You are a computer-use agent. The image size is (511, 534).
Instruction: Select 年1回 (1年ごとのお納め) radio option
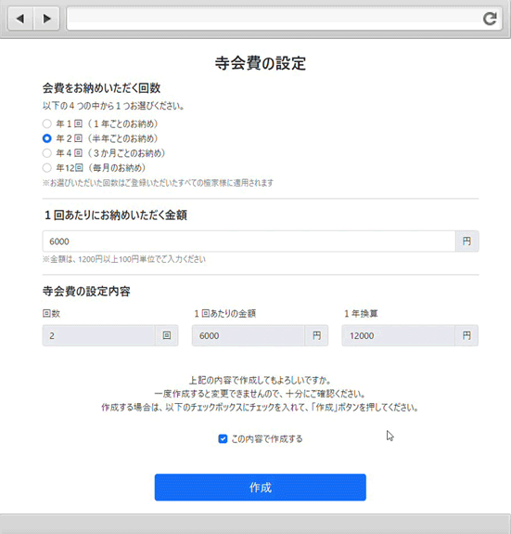47,124
